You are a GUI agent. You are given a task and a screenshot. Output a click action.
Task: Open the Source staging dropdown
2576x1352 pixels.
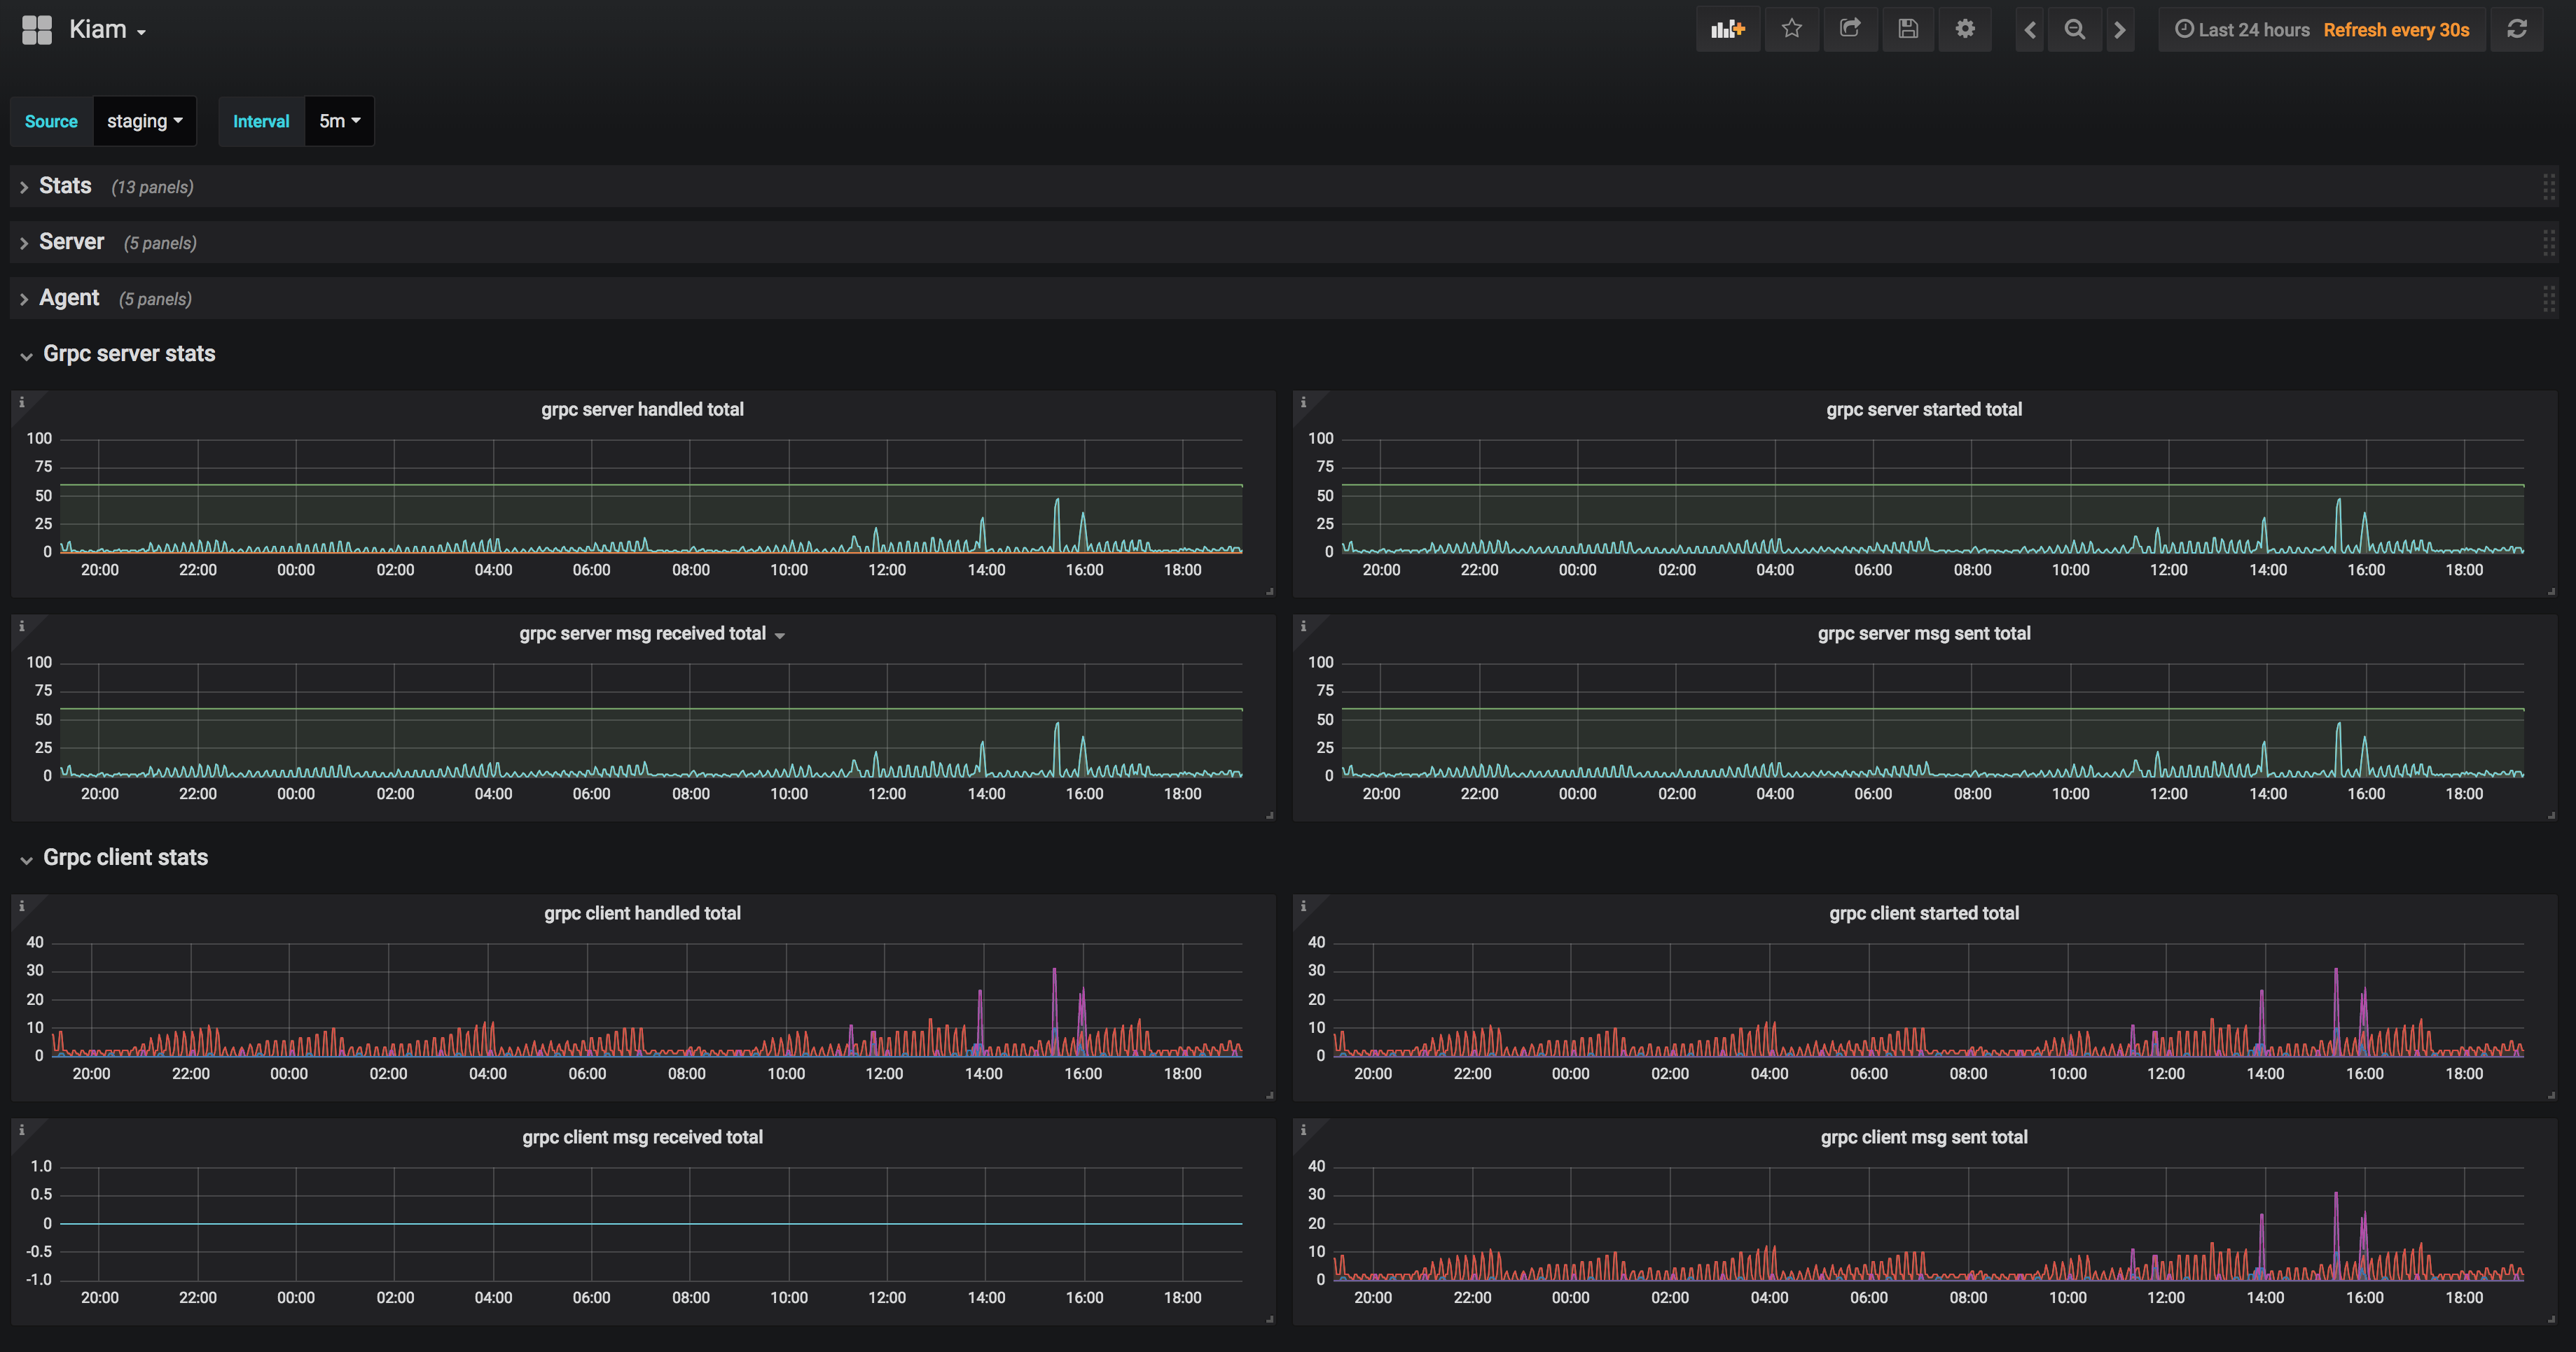(145, 121)
